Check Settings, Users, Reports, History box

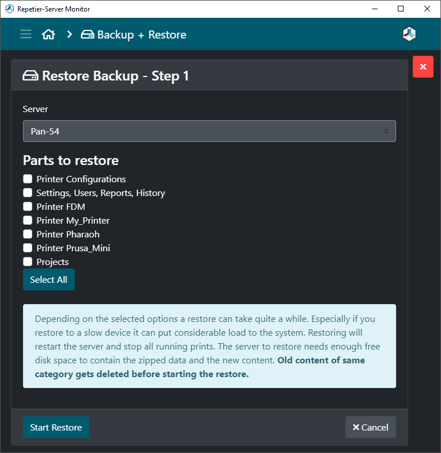pos(28,193)
